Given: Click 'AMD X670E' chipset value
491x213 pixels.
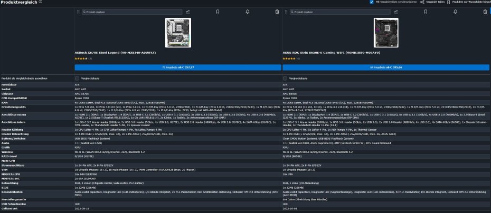Looking at the screenshot, I should (82, 93).
